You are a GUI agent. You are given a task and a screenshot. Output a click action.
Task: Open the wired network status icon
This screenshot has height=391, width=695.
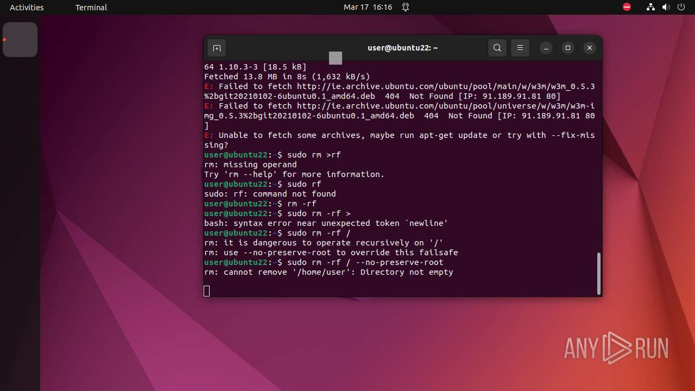650,7
